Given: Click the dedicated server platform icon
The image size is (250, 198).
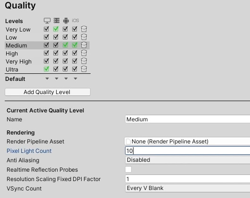Looking at the screenshot, I should 57,21.
